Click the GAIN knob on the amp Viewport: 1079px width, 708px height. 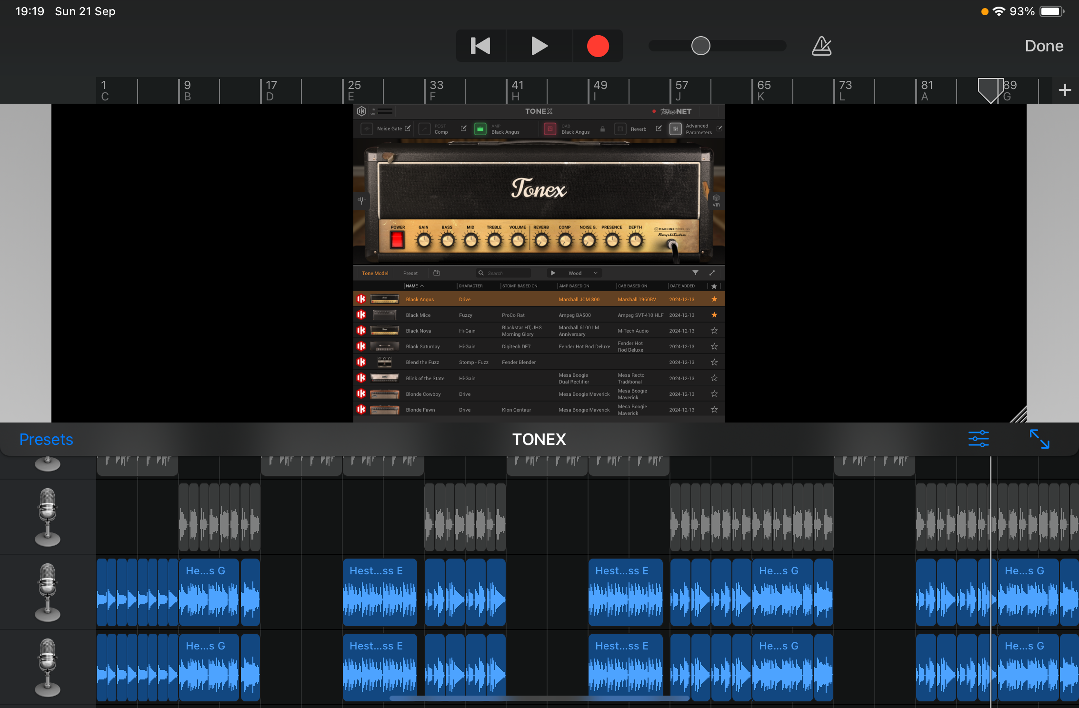pyautogui.click(x=424, y=241)
